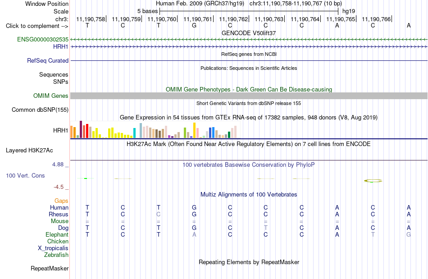Select the Gaps row label
Image resolution: width=428 pixels, height=279 pixels.
(61, 201)
